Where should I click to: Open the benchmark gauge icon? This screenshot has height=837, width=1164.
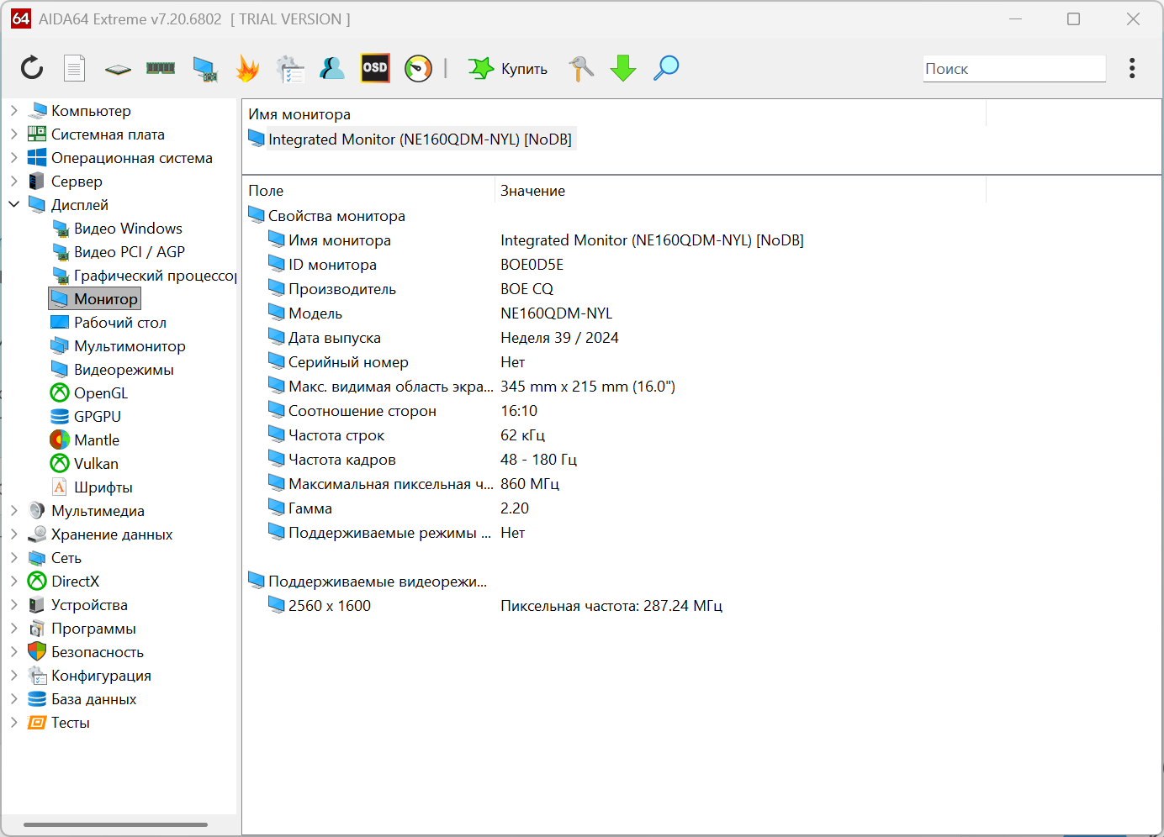pyautogui.click(x=418, y=68)
